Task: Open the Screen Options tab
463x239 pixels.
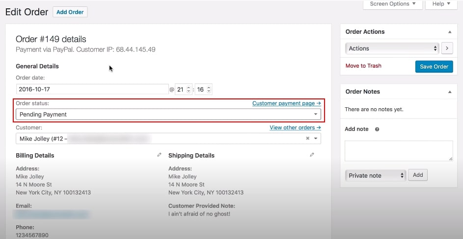Action: point(393,4)
